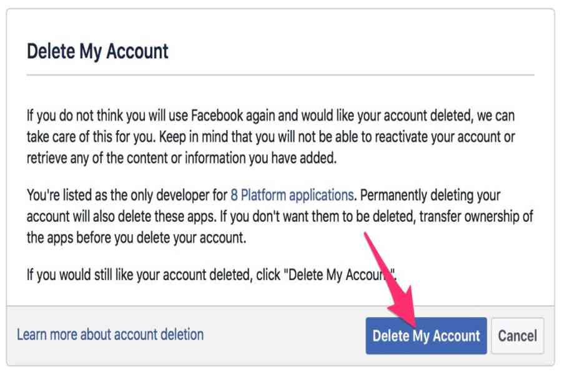Click the Cancel button

click(517, 336)
